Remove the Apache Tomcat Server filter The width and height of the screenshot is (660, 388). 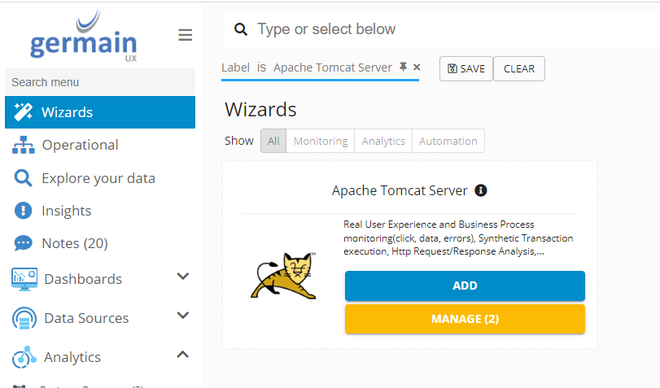point(417,68)
